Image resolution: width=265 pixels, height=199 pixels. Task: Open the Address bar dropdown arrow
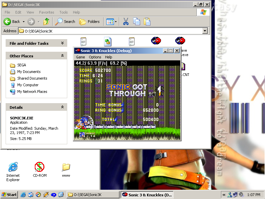[x=205, y=31]
